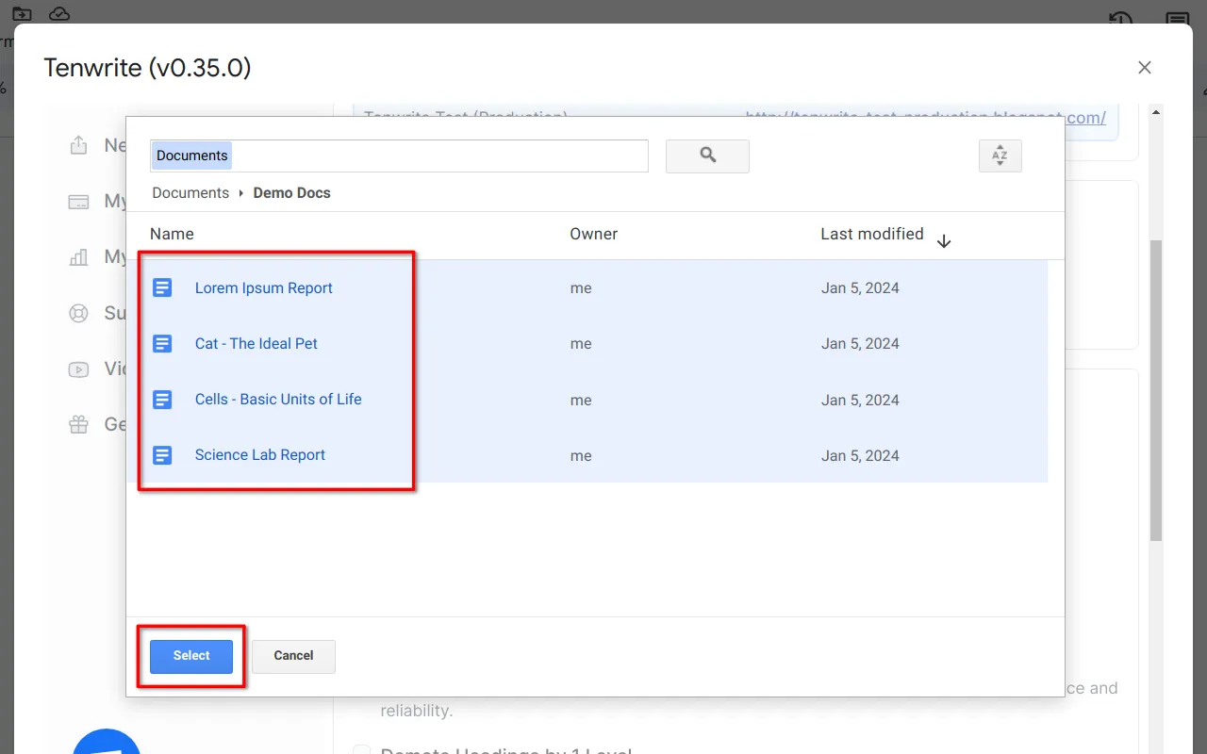Click the bar chart icon in sidebar
This screenshot has height=754, width=1207.
click(x=78, y=256)
